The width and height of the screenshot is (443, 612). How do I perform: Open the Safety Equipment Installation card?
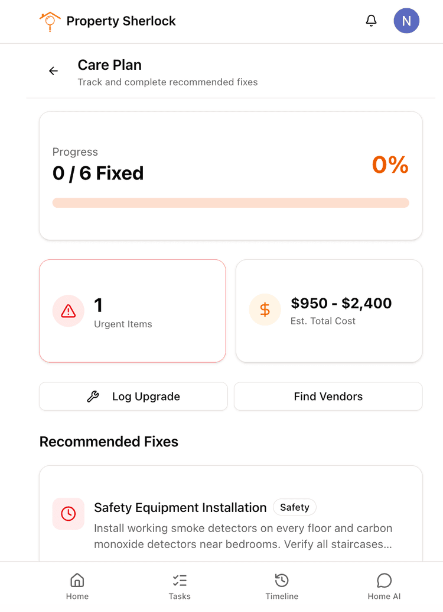pyautogui.click(x=230, y=521)
